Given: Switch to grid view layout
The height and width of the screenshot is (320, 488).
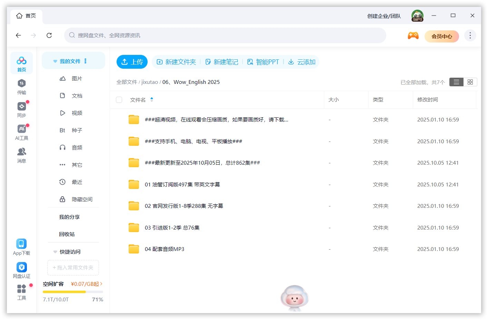Looking at the screenshot, I should pos(470,82).
